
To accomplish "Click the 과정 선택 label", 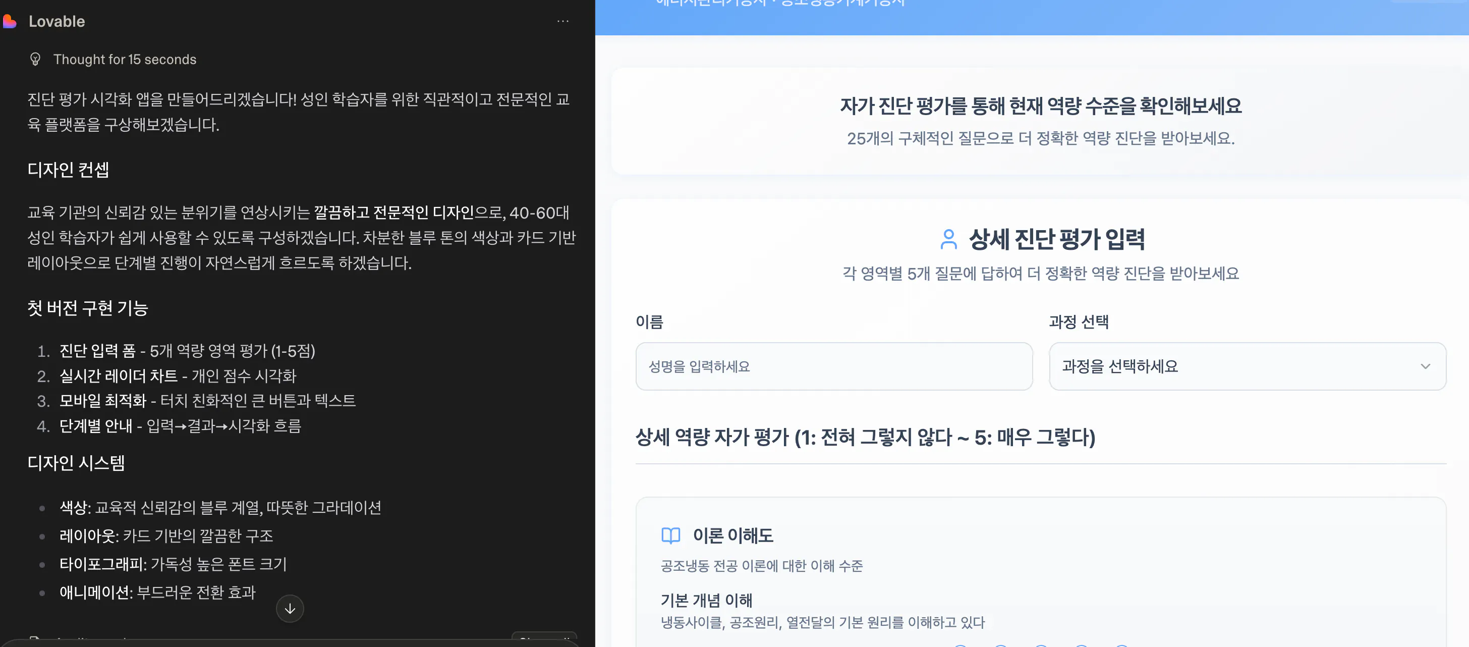I will point(1079,322).
